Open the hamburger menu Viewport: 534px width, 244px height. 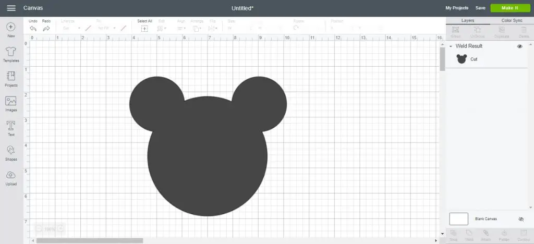(11, 8)
